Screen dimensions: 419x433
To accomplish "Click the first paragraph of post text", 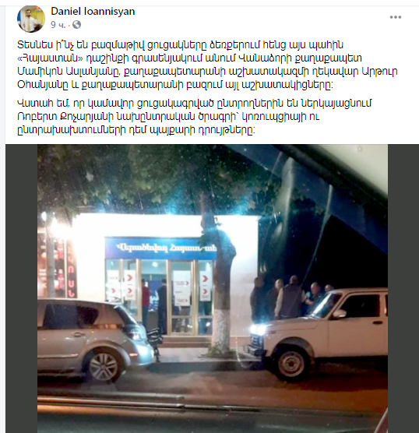I will pos(207,65).
